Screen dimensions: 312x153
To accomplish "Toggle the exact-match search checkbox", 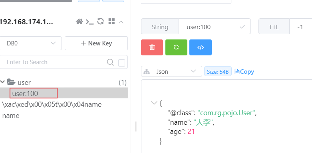I will tap(121, 63).
